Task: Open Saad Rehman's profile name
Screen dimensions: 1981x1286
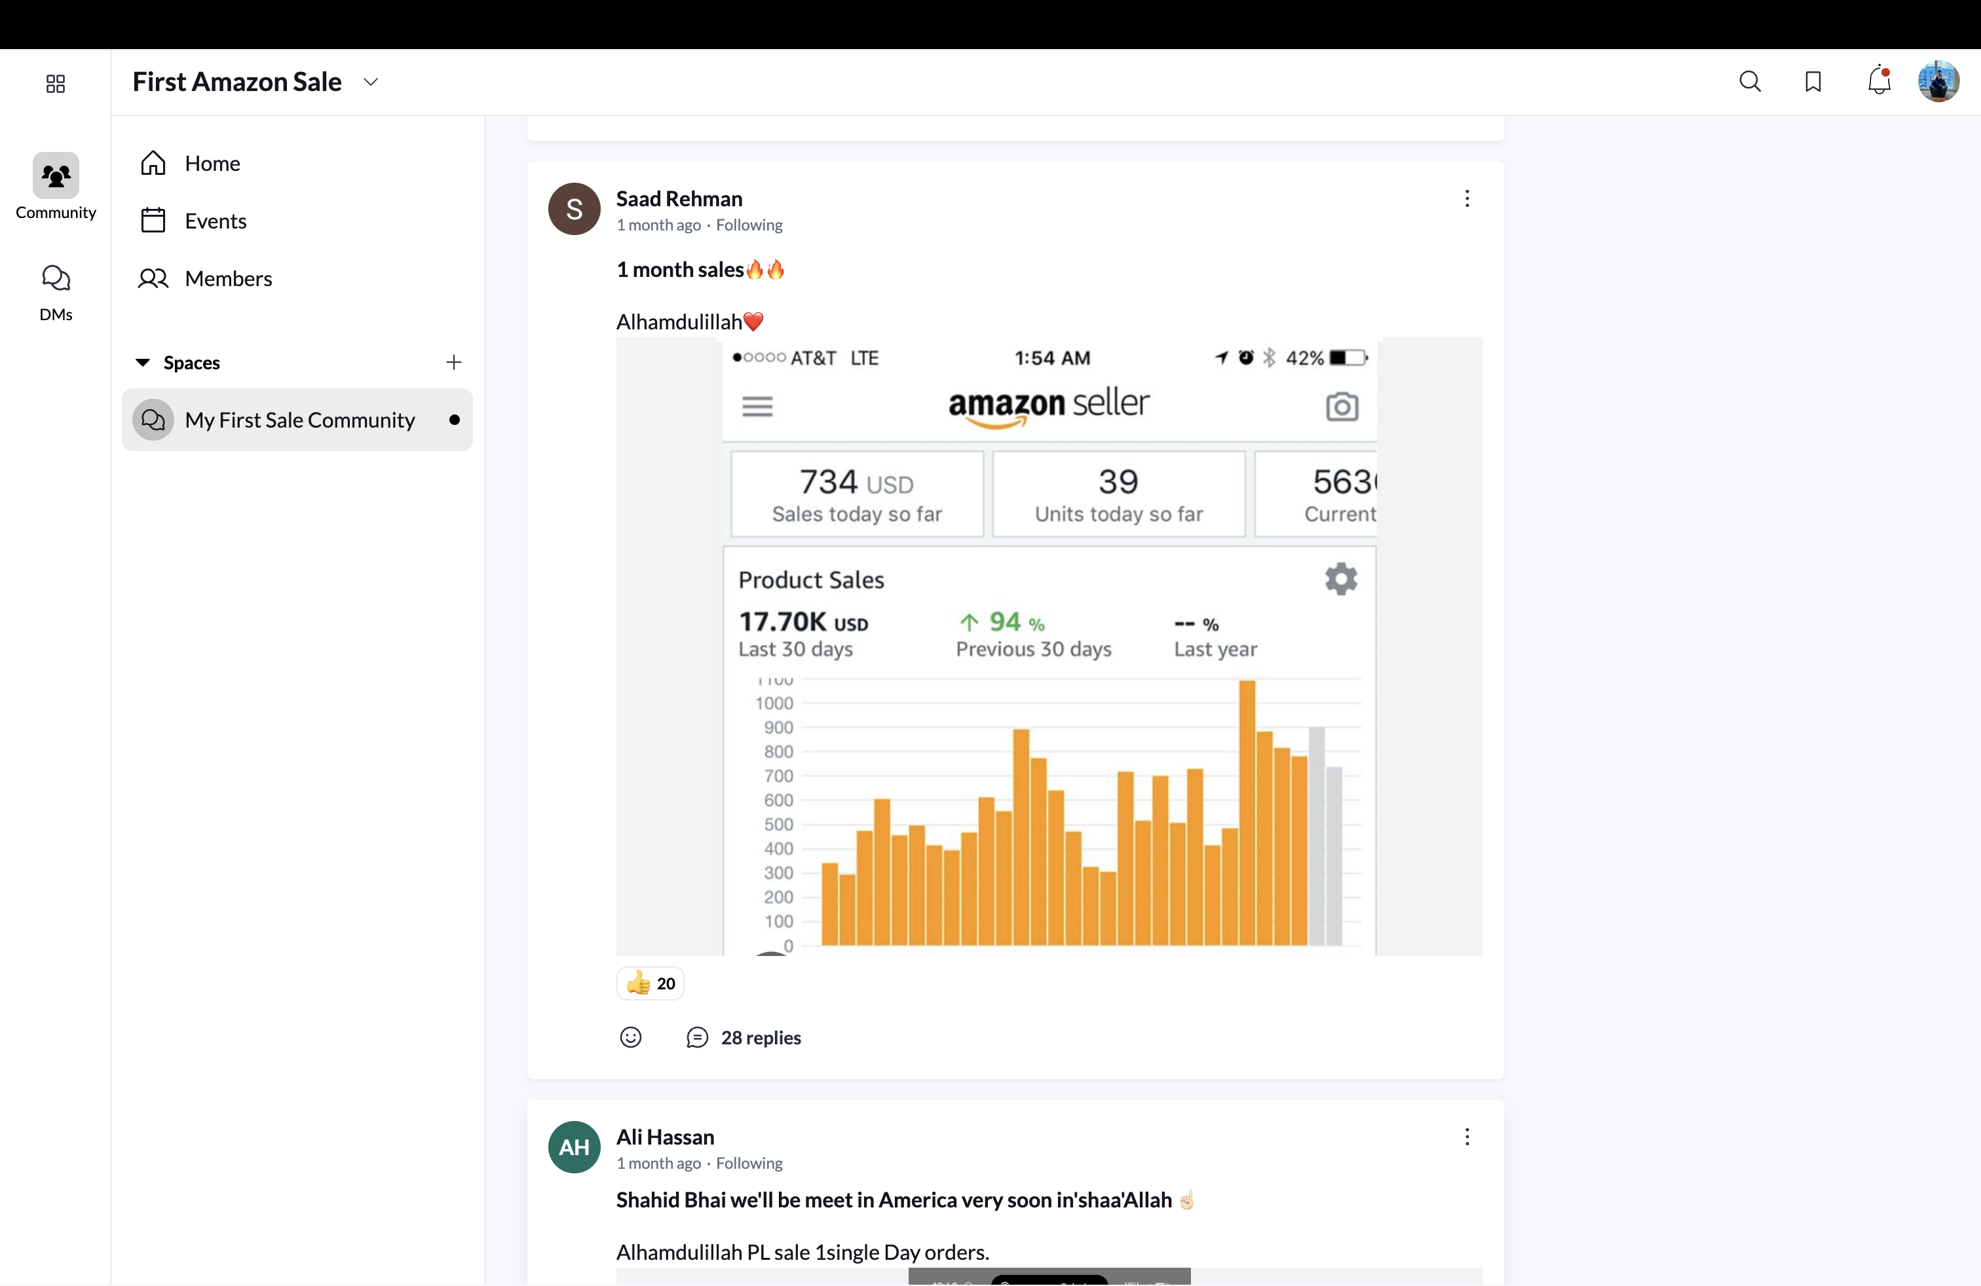Action: pyautogui.click(x=679, y=198)
